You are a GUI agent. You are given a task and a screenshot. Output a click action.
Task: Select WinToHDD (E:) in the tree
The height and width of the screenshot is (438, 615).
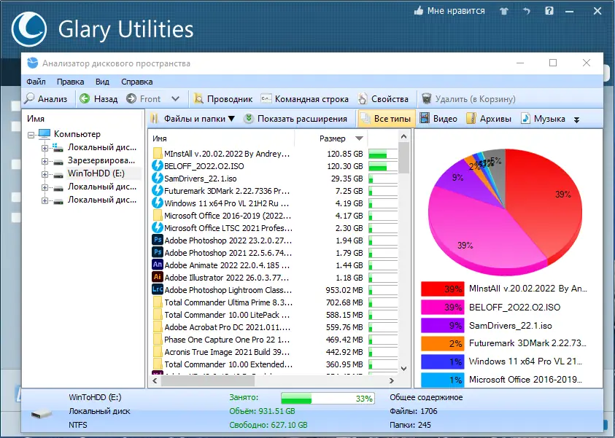click(96, 173)
